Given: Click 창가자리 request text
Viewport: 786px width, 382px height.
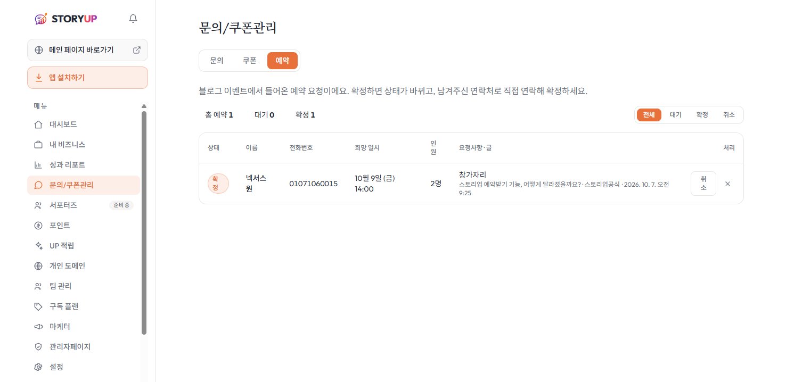Looking at the screenshot, I should click(472, 175).
